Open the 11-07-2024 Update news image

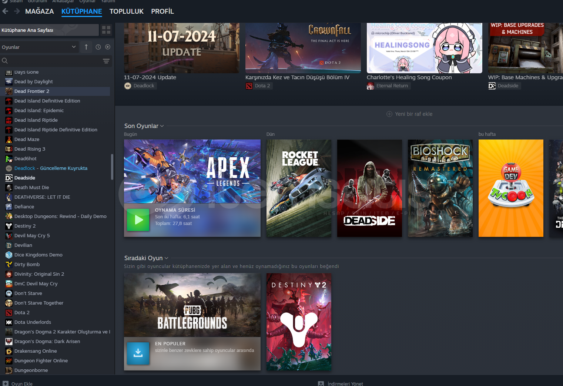pyautogui.click(x=182, y=48)
